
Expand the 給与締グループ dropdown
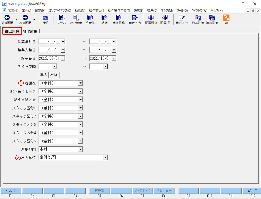pos(80,91)
